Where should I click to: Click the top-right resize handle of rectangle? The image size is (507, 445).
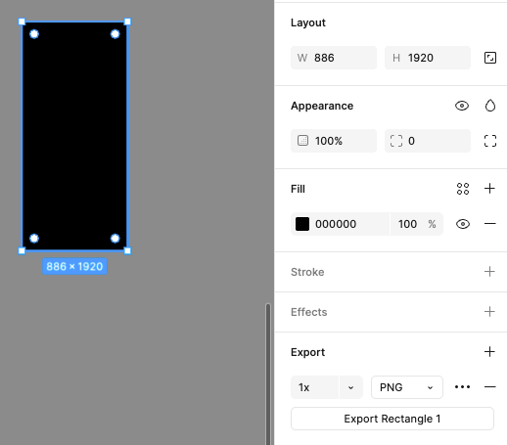127,22
